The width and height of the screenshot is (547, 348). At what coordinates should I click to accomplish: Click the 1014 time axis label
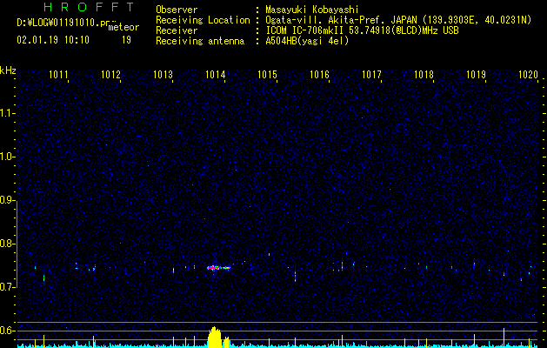click(x=216, y=74)
